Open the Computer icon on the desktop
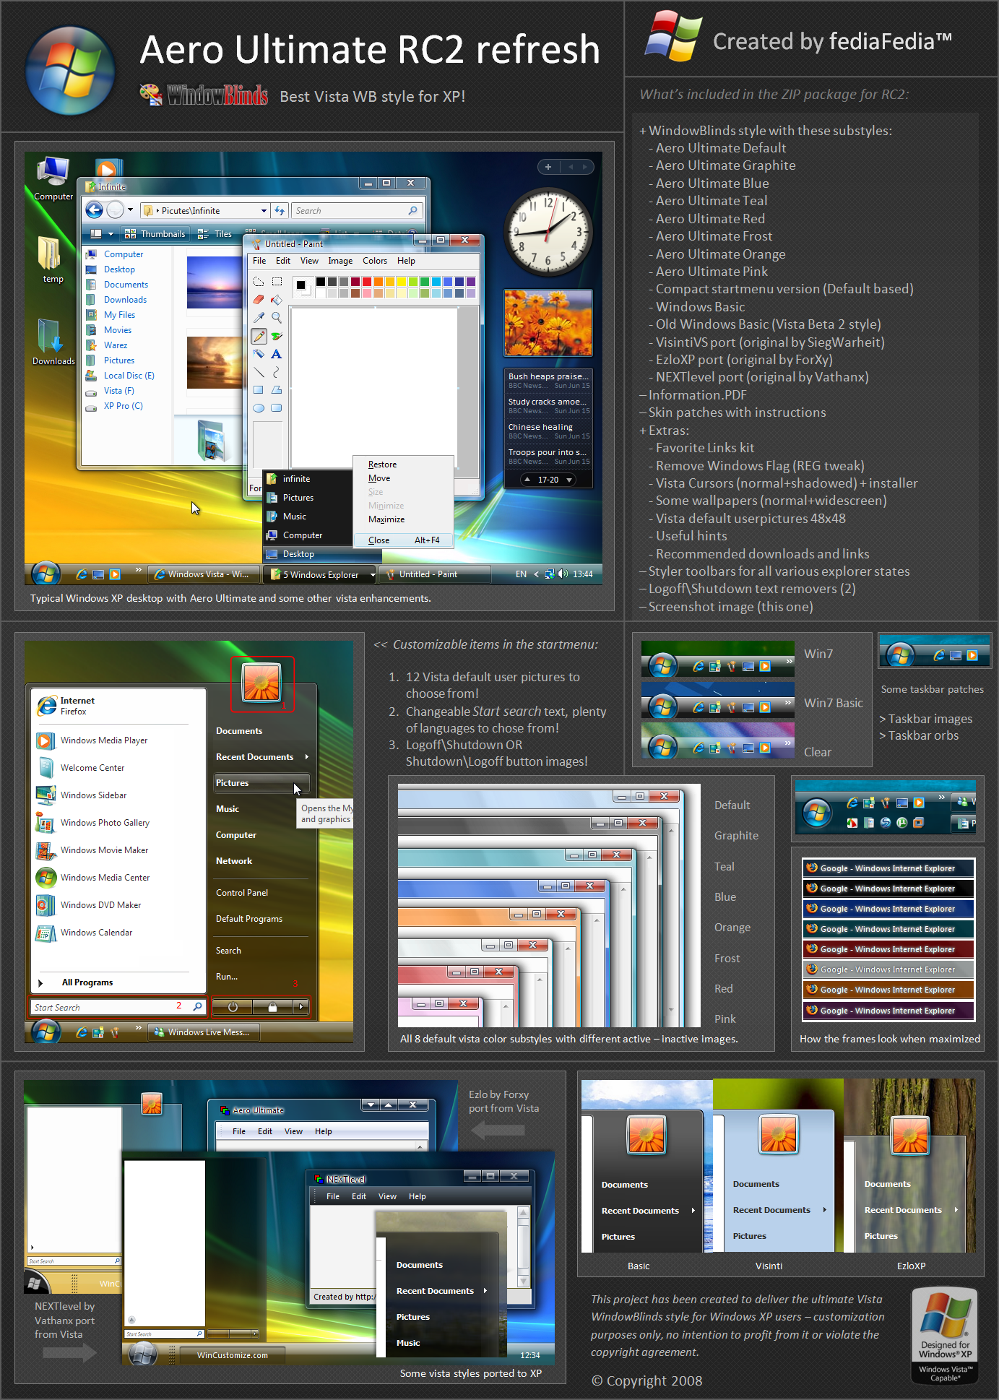Image resolution: width=999 pixels, height=1400 pixels. [53, 179]
